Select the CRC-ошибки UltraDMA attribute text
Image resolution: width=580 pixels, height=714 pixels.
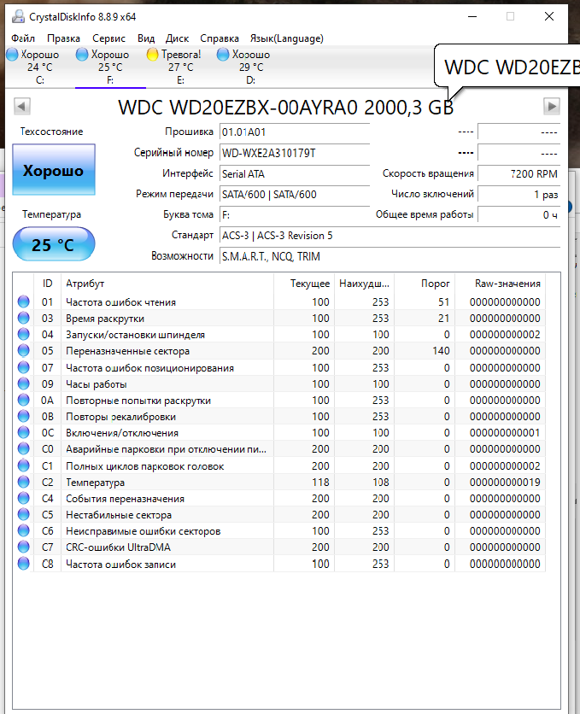point(119,547)
